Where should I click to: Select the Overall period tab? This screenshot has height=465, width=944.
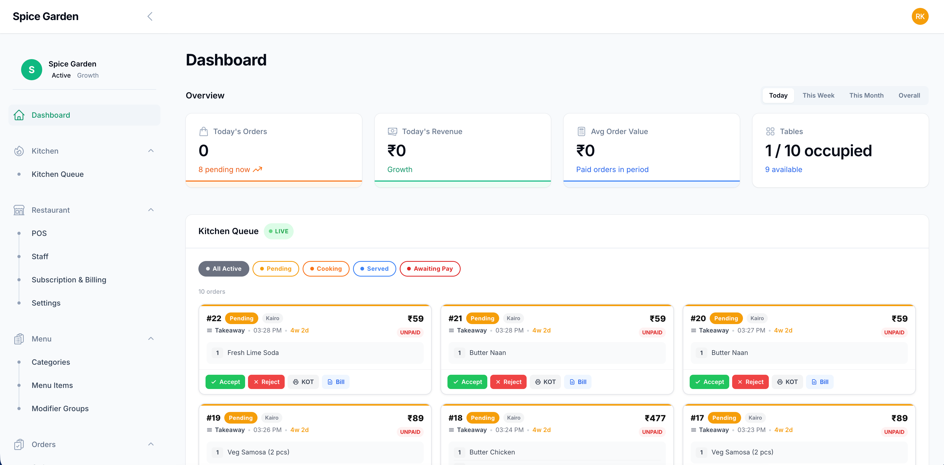click(909, 95)
